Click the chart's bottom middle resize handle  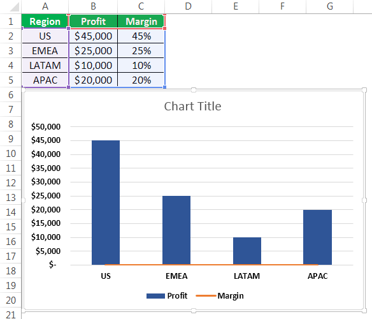coord(194,311)
